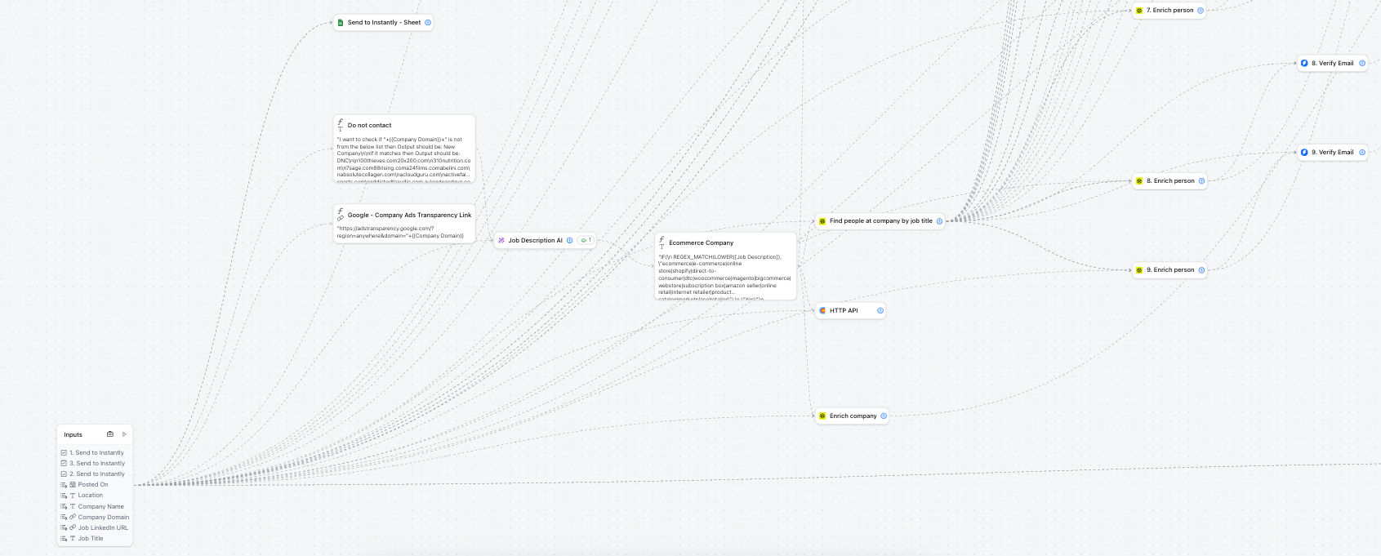Image resolution: width=1381 pixels, height=556 pixels.
Task: Click list-arrow icon beside Job Title input
Action: point(64,539)
